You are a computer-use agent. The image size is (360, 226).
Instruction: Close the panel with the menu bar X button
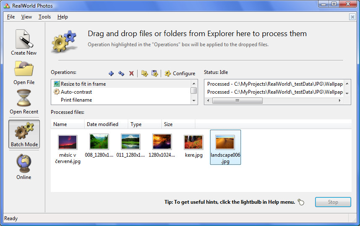tap(352, 17)
